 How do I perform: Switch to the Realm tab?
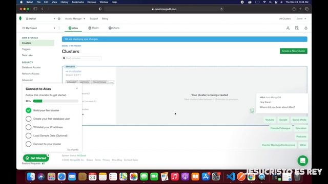93,28
